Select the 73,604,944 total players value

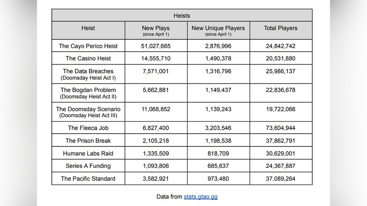[280, 128]
